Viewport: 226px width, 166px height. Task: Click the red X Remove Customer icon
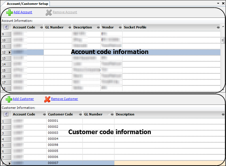[47, 99]
